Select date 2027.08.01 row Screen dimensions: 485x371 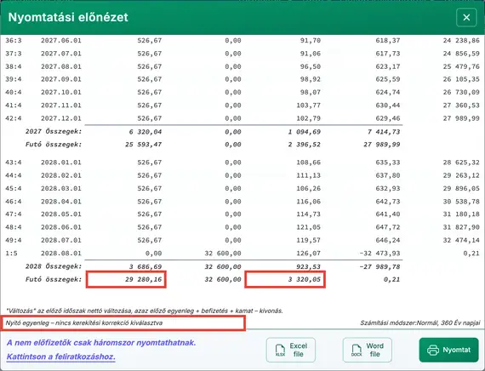pyautogui.click(x=61, y=66)
